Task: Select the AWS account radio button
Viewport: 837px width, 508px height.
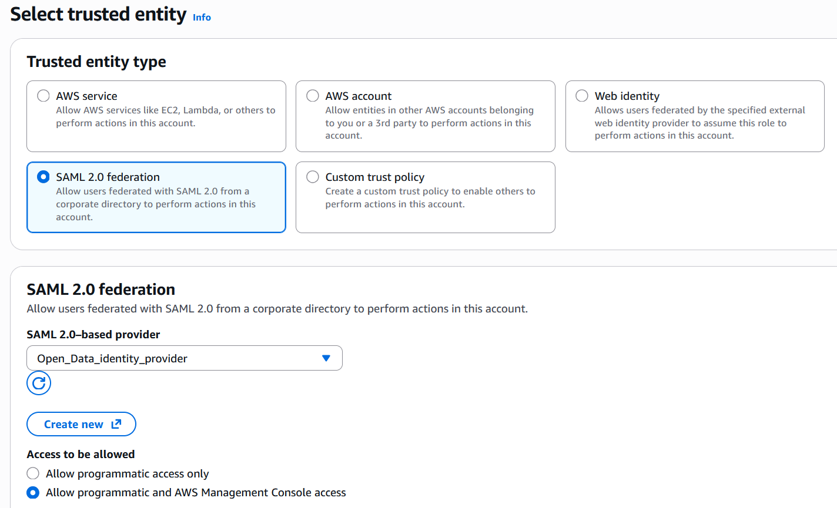Action: coord(313,96)
